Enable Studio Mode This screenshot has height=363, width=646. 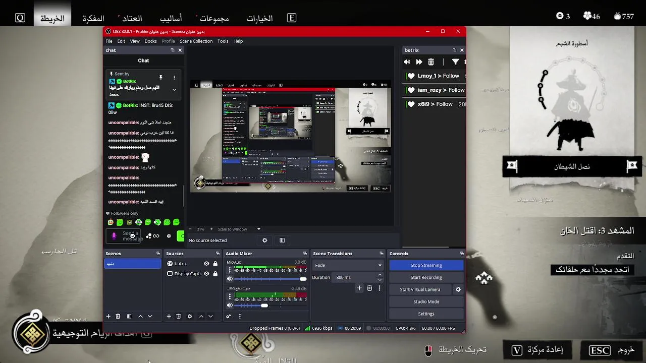coord(426,301)
